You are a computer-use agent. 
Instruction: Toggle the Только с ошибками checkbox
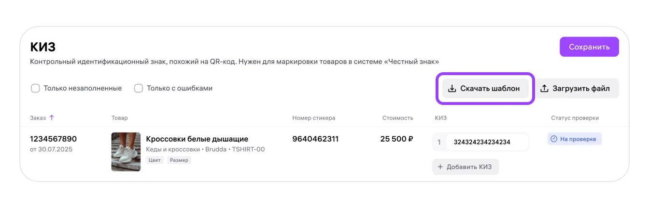click(139, 89)
